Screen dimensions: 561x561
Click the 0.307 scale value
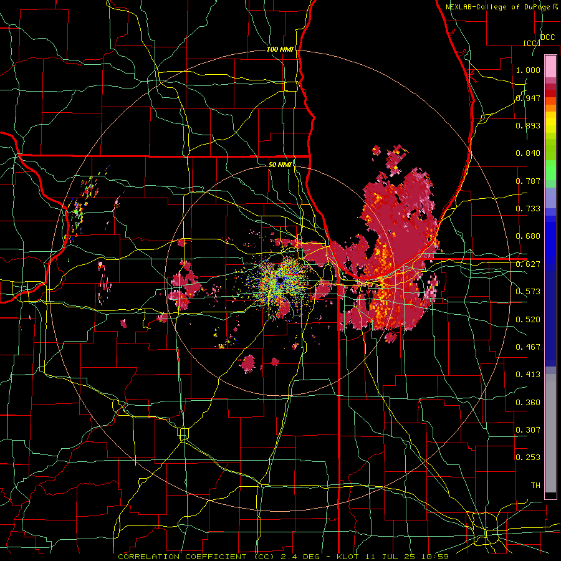coord(528,430)
